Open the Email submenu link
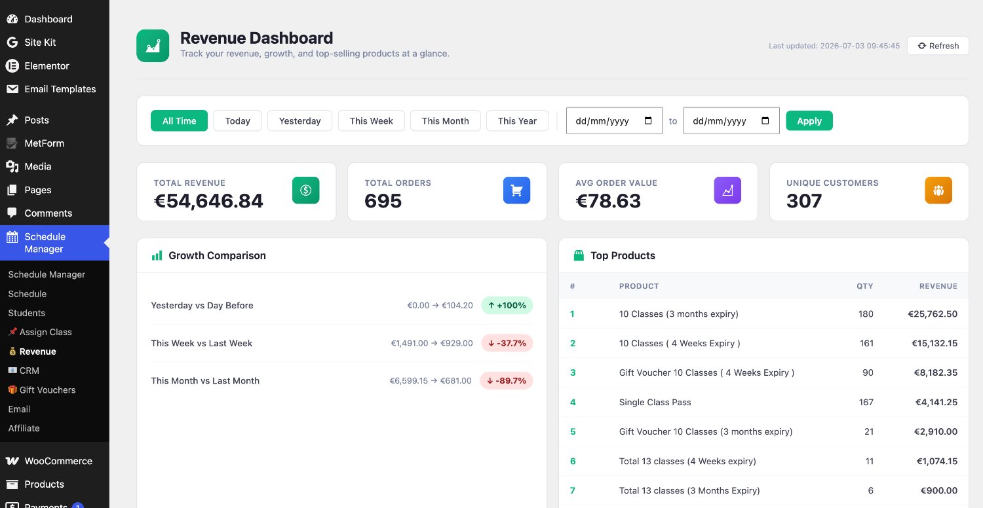 click(19, 409)
